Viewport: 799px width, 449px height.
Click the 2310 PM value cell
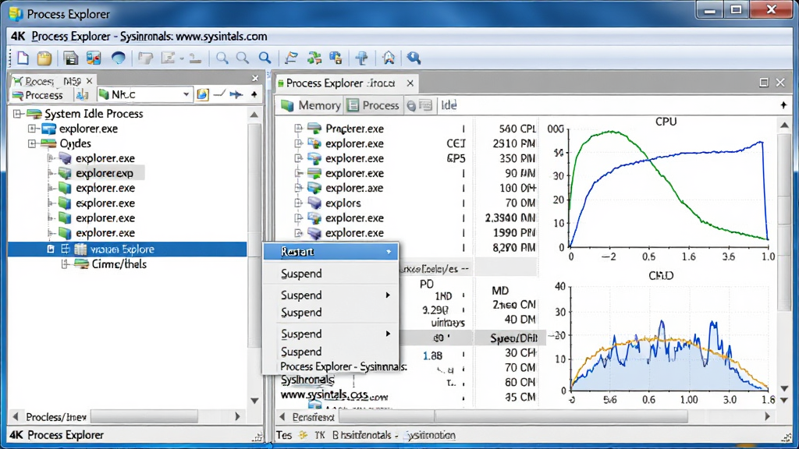[513, 143]
